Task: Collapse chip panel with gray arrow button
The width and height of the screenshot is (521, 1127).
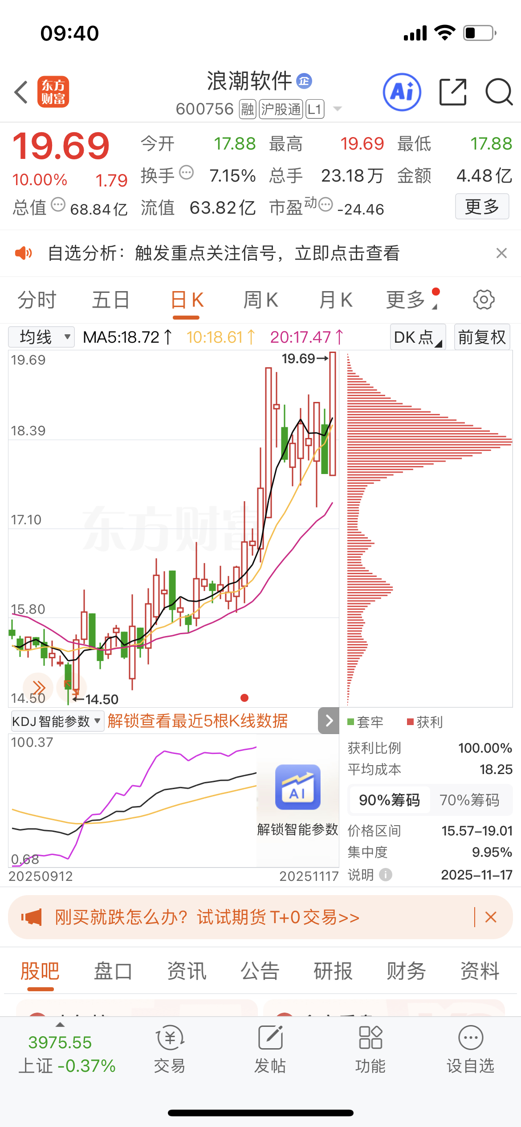Action: click(x=329, y=721)
